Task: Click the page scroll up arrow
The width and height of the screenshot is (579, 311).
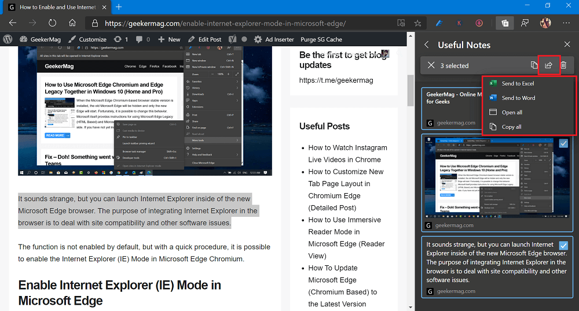Action: coord(411,36)
